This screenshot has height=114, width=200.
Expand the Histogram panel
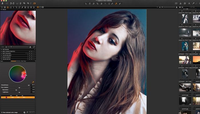click(x=1, y=49)
